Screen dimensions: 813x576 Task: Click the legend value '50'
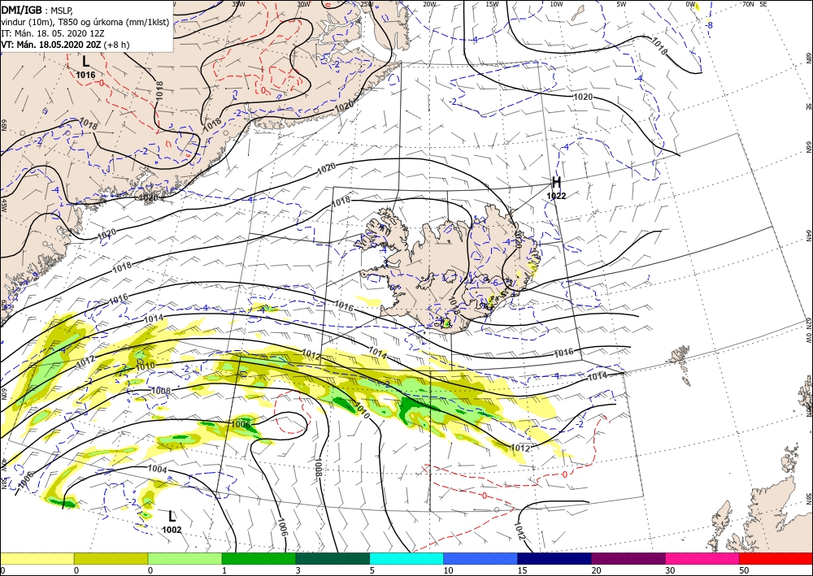click(x=744, y=570)
